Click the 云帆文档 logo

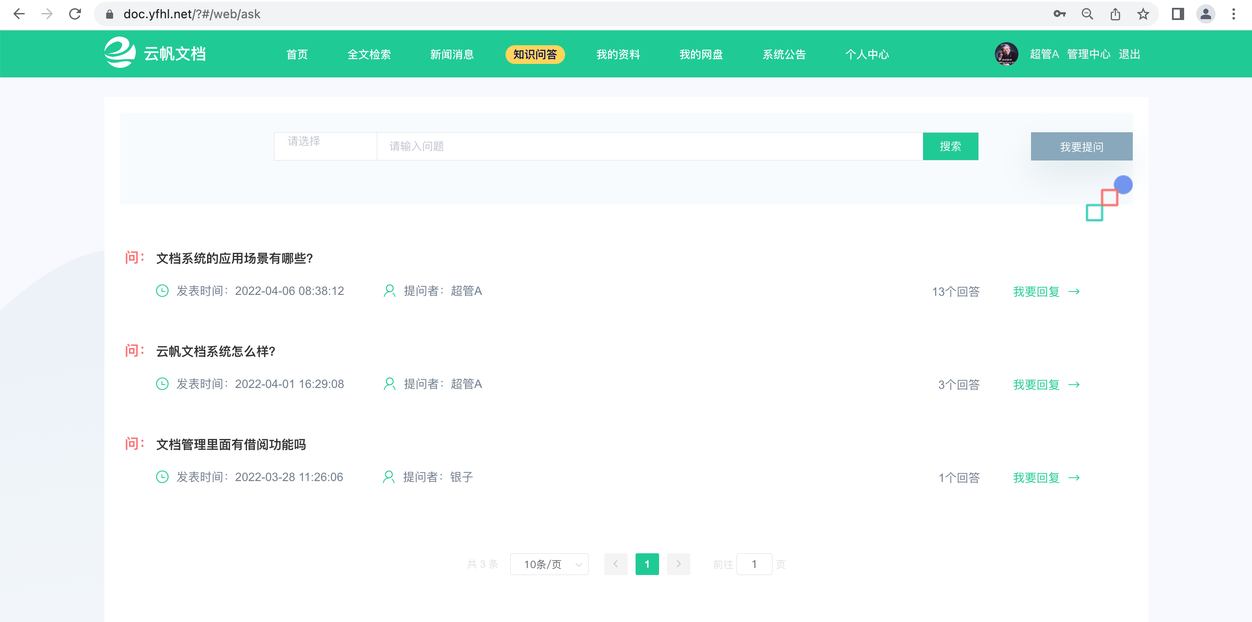(155, 53)
